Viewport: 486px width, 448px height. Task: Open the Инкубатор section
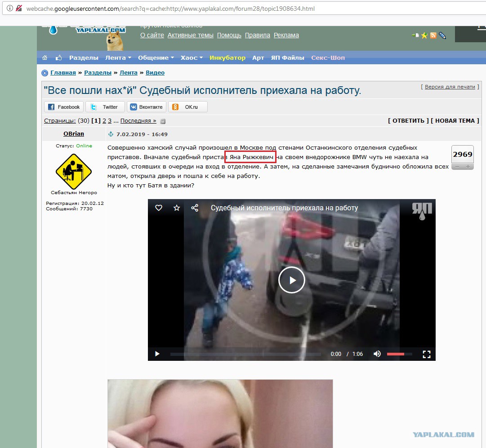coord(227,58)
